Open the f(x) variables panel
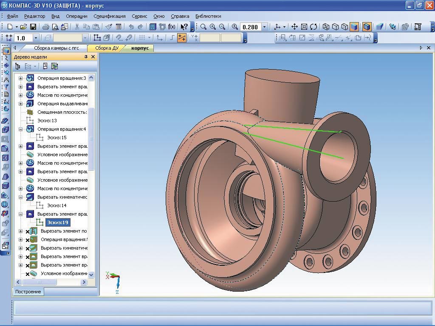 [172, 27]
